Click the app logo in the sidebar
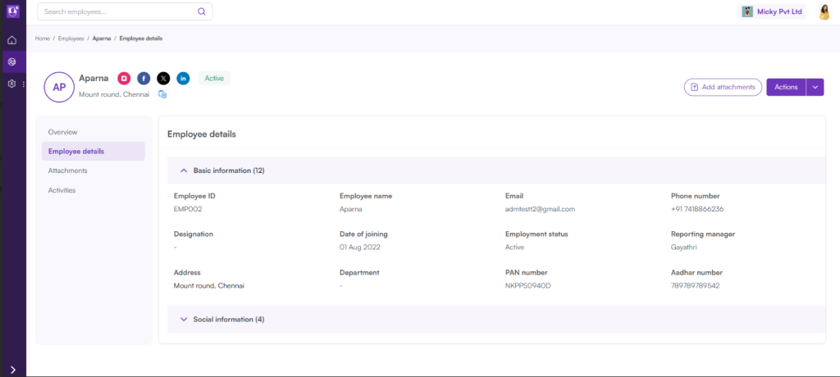This screenshot has height=377, width=840. point(13,11)
